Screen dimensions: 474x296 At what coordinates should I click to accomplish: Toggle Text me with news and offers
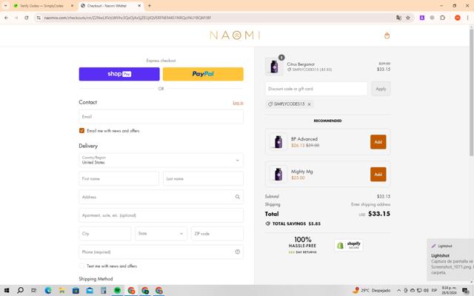point(81,266)
